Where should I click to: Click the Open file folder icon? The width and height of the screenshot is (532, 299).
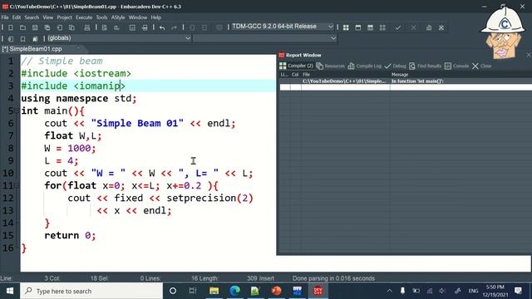click(x=22, y=27)
